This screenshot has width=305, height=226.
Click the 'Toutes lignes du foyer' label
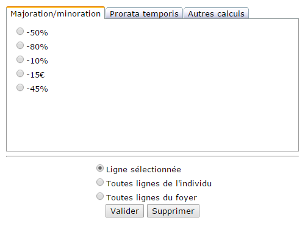pos(151,197)
